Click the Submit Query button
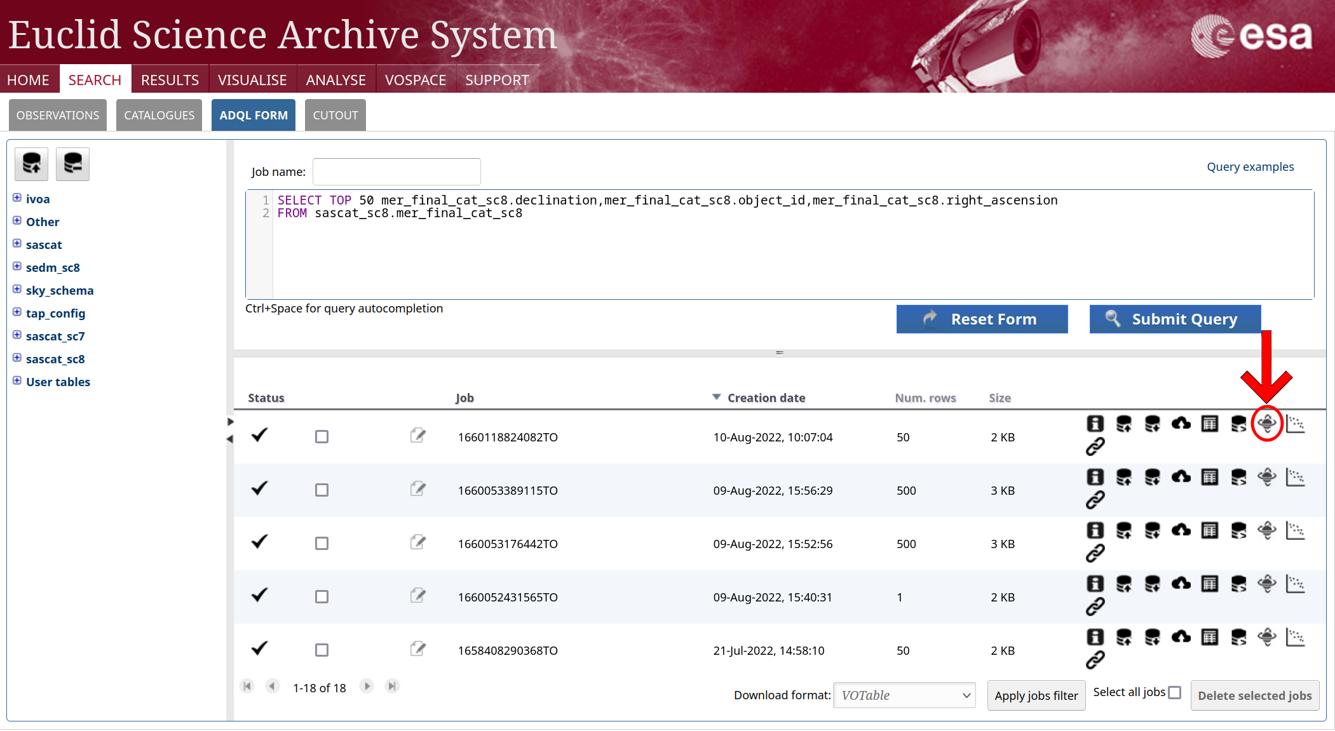The width and height of the screenshot is (1335, 731). pyautogui.click(x=1175, y=319)
